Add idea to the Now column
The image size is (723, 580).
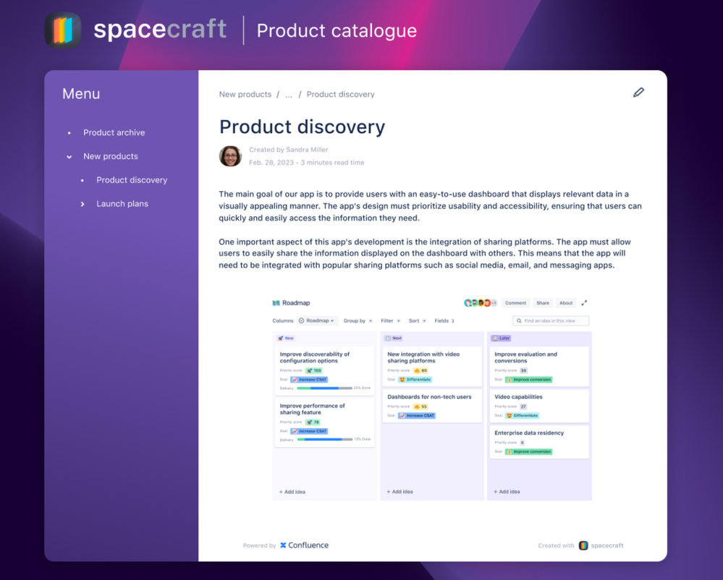292,492
